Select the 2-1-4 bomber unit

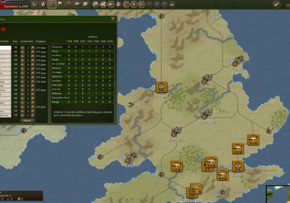[x=212, y=162]
